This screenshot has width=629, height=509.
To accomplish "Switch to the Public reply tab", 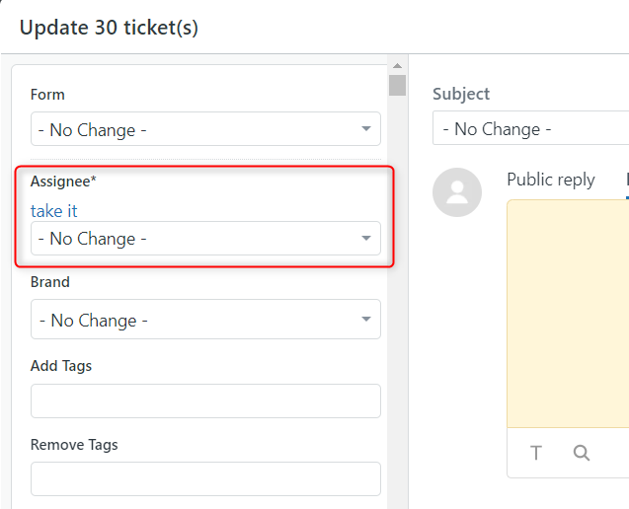I will click(x=550, y=180).
